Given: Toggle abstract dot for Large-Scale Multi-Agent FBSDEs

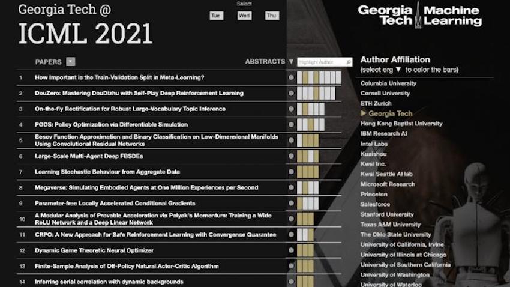Looking at the screenshot, I should pos(291,156).
